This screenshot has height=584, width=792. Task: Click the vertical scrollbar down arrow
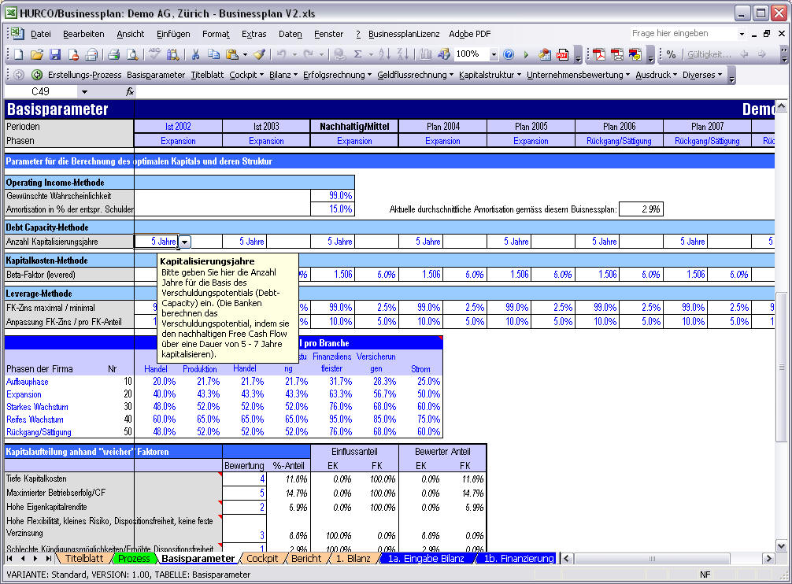pyautogui.click(x=781, y=545)
